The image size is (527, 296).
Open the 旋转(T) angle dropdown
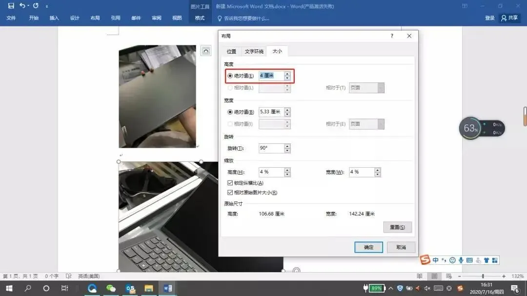pos(287,148)
